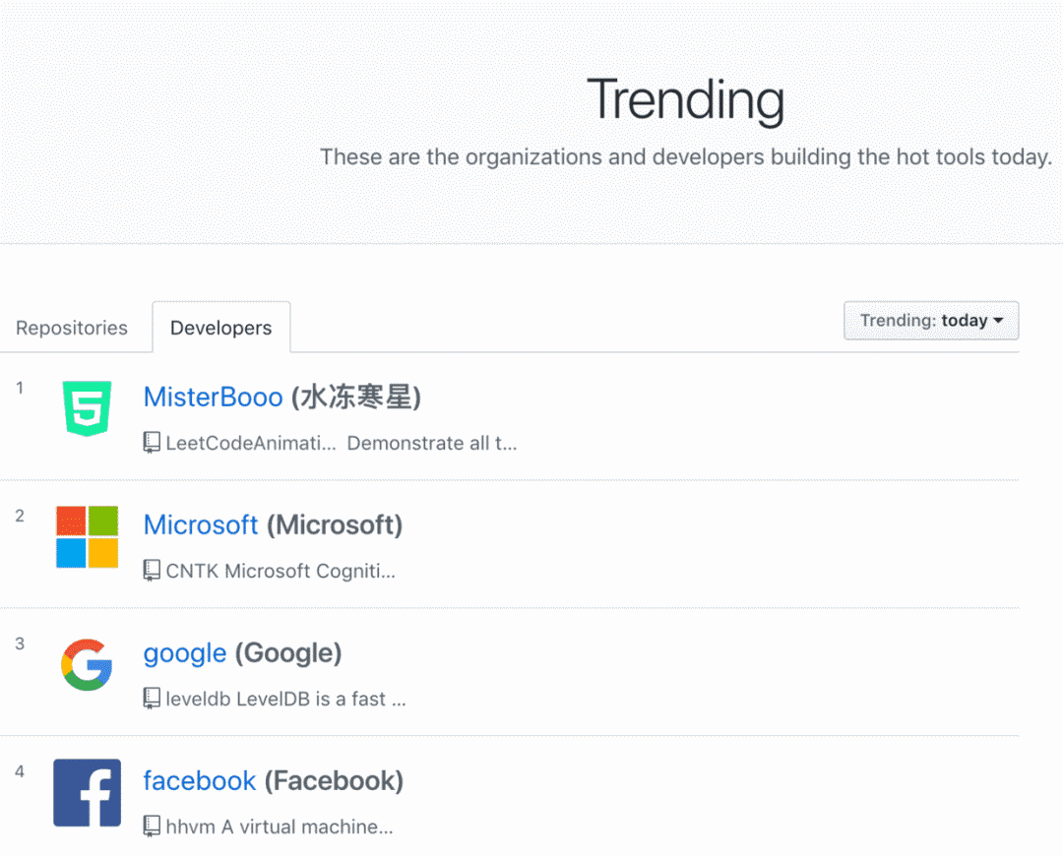Viewport: 1063px width, 856px height.
Task: Click rank number 1 beside MisterBooo
Action: click(20, 388)
